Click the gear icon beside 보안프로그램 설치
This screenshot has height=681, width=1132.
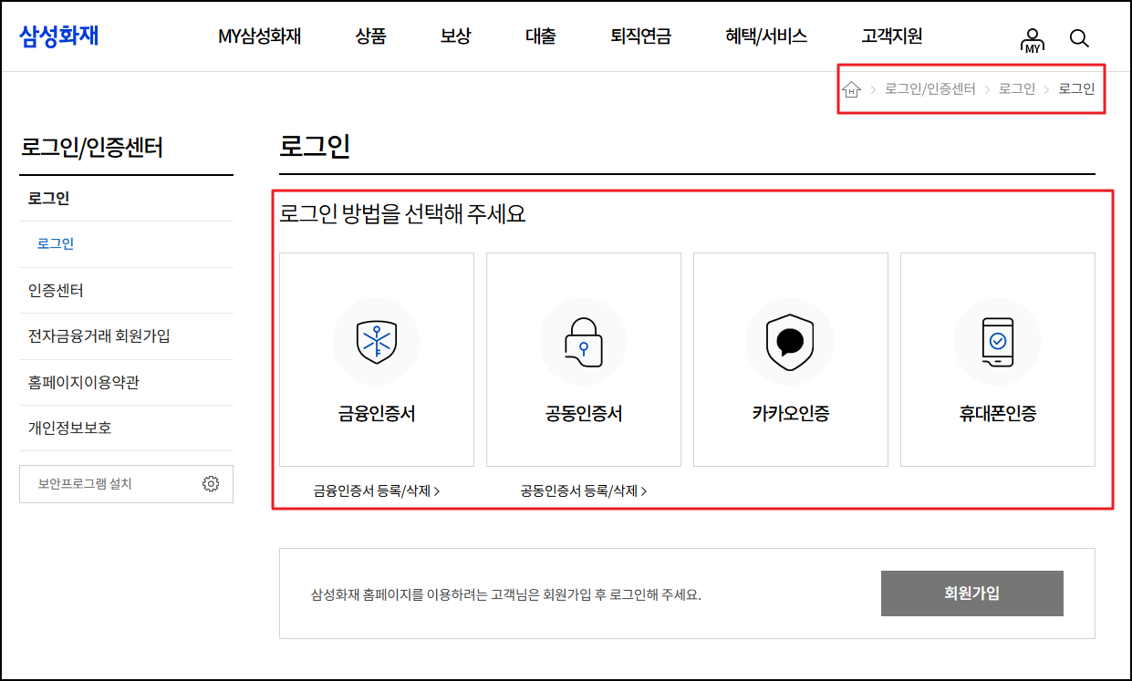tap(211, 484)
